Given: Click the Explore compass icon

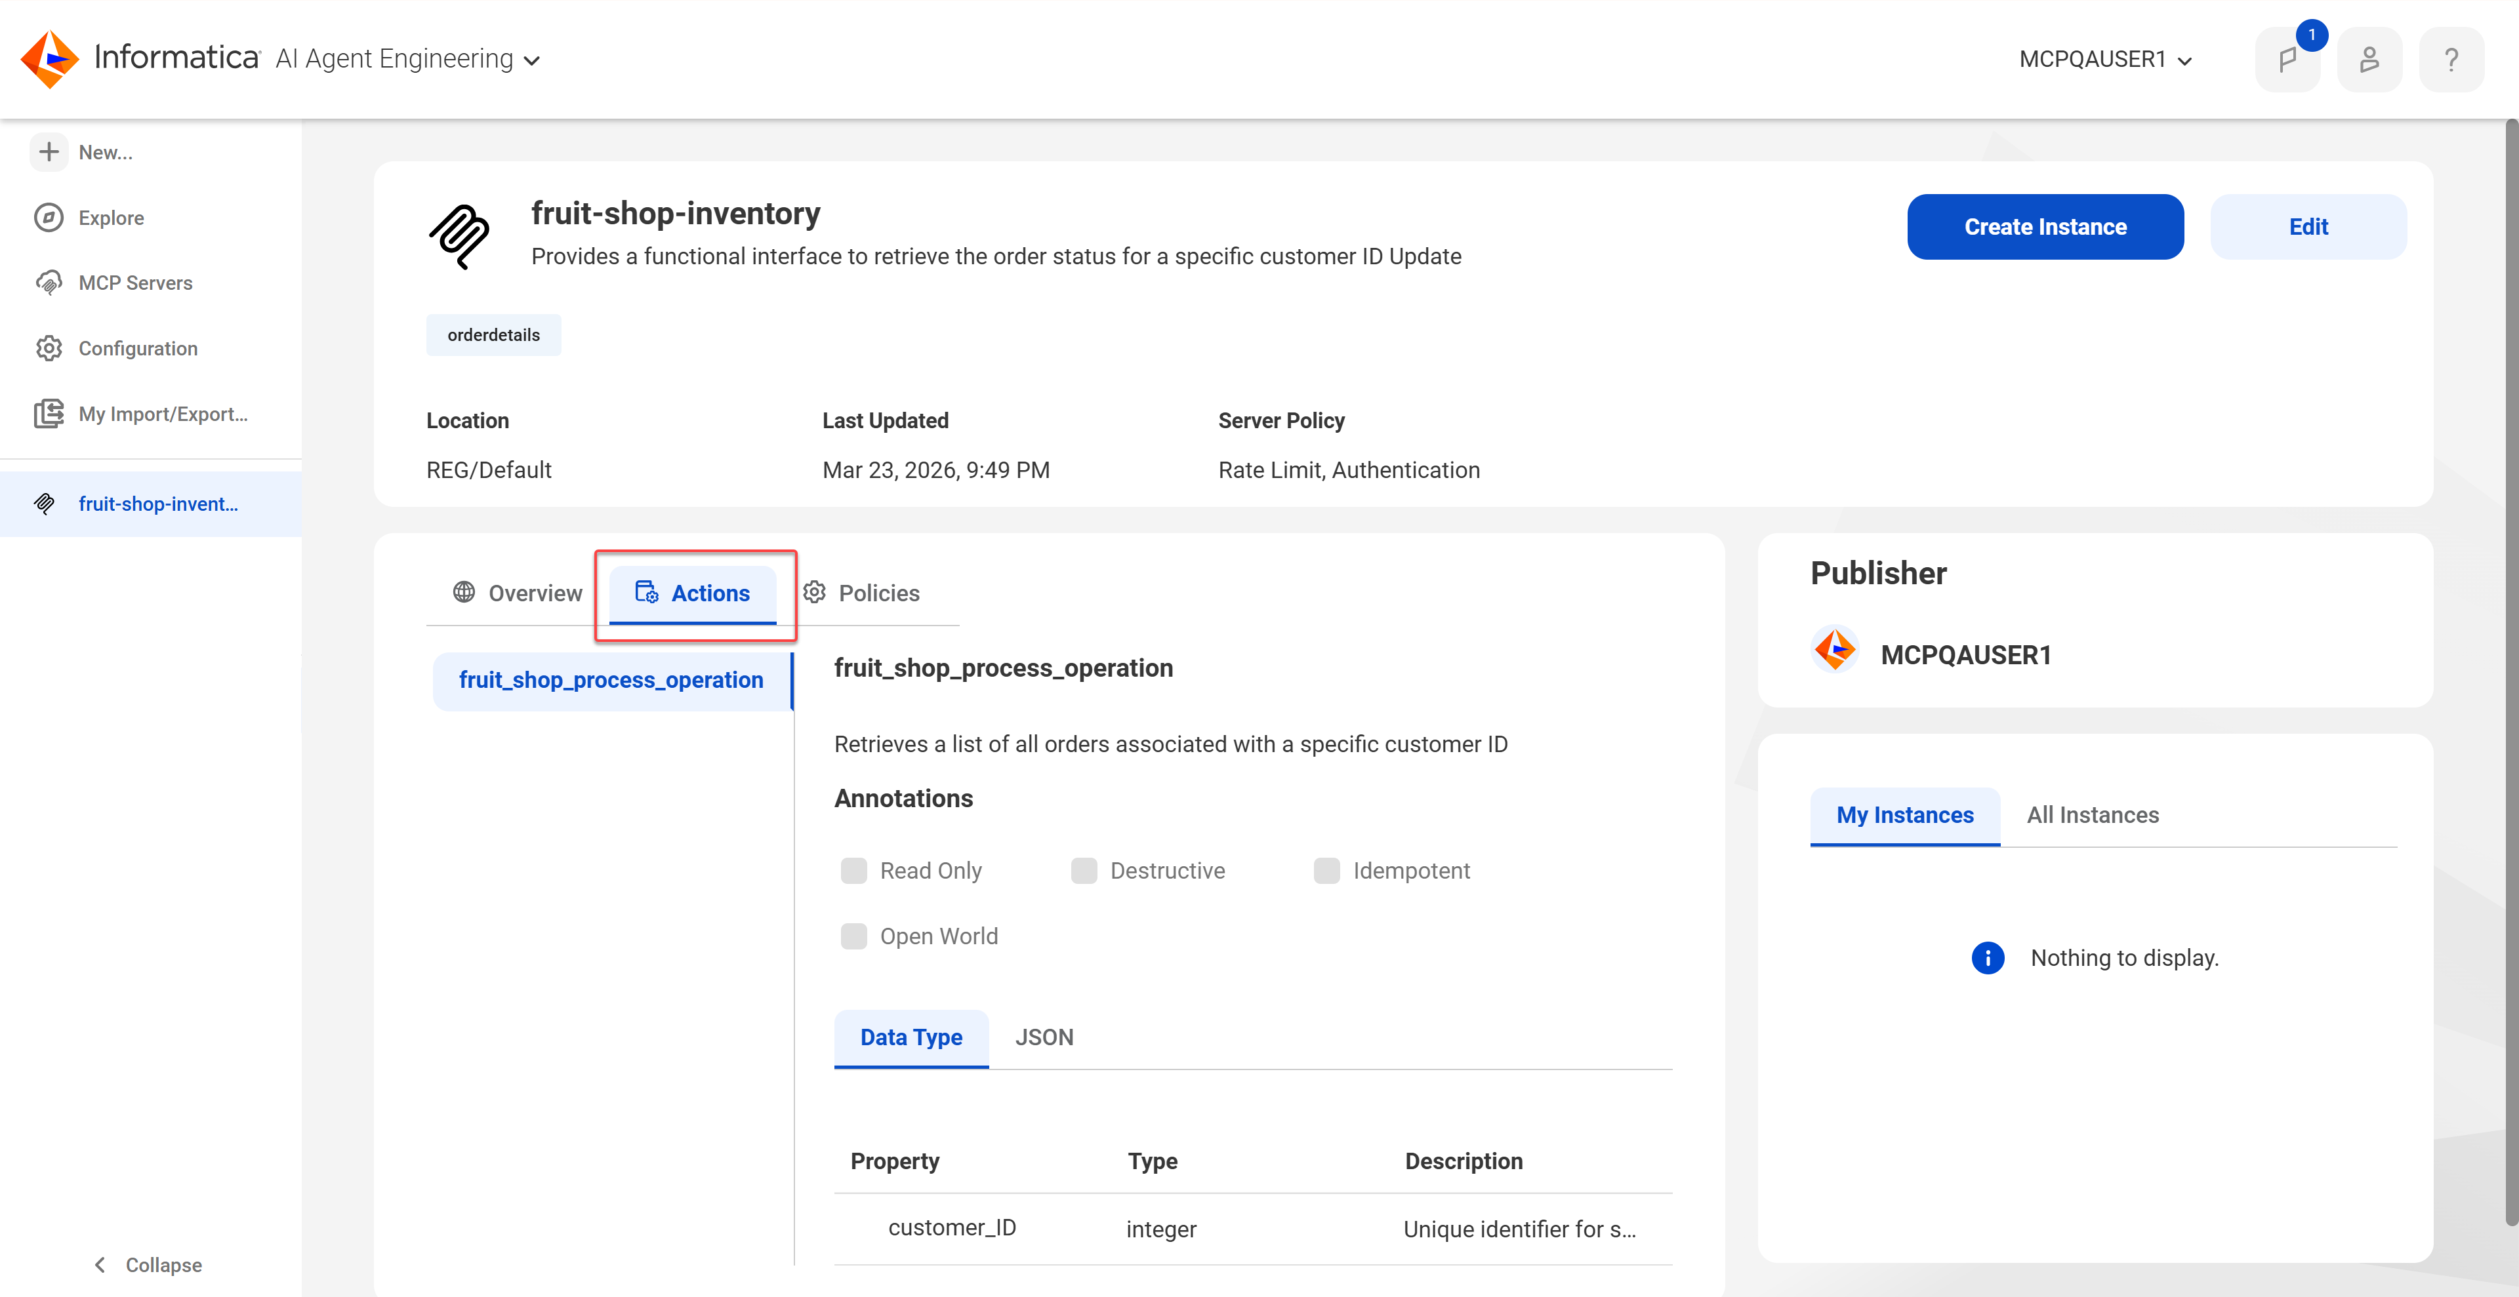Looking at the screenshot, I should pyautogui.click(x=49, y=217).
